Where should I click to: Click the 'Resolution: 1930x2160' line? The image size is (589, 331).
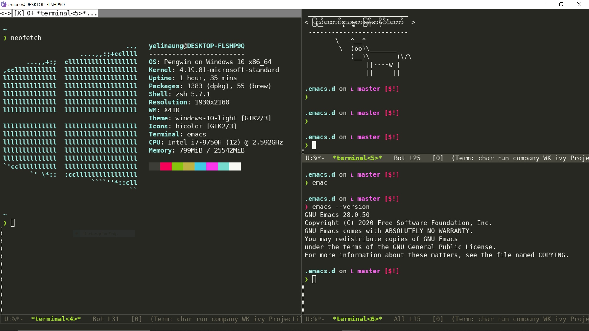pos(189,102)
